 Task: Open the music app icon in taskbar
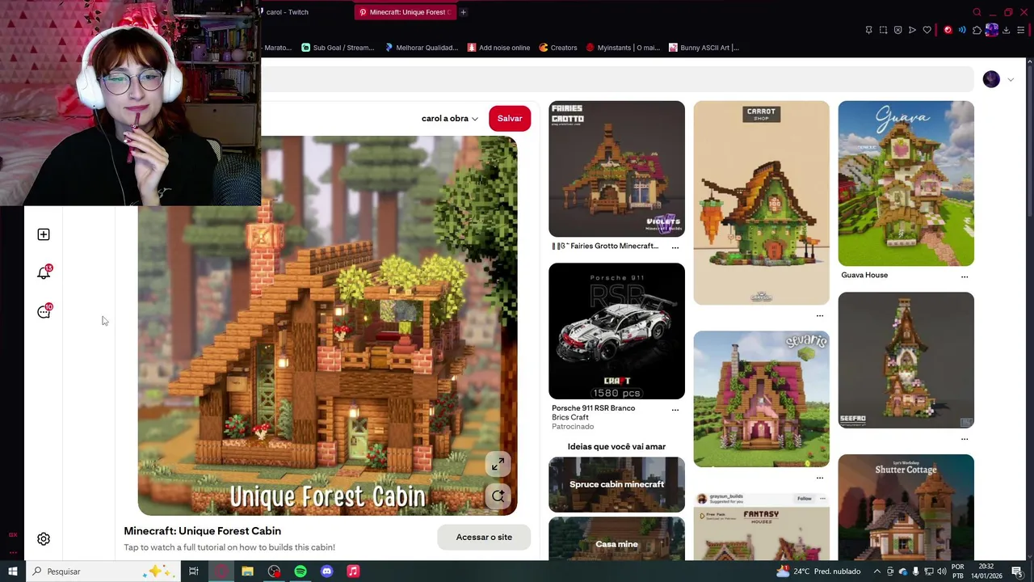point(353,571)
